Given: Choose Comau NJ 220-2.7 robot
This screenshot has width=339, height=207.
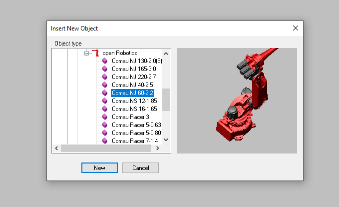Looking at the screenshot, I should point(134,77).
